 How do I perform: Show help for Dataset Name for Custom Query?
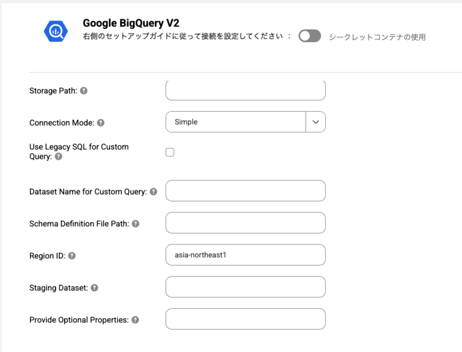[x=153, y=192]
